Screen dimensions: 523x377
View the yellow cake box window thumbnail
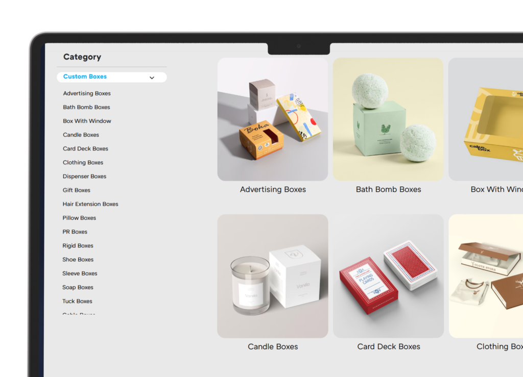[486, 119]
